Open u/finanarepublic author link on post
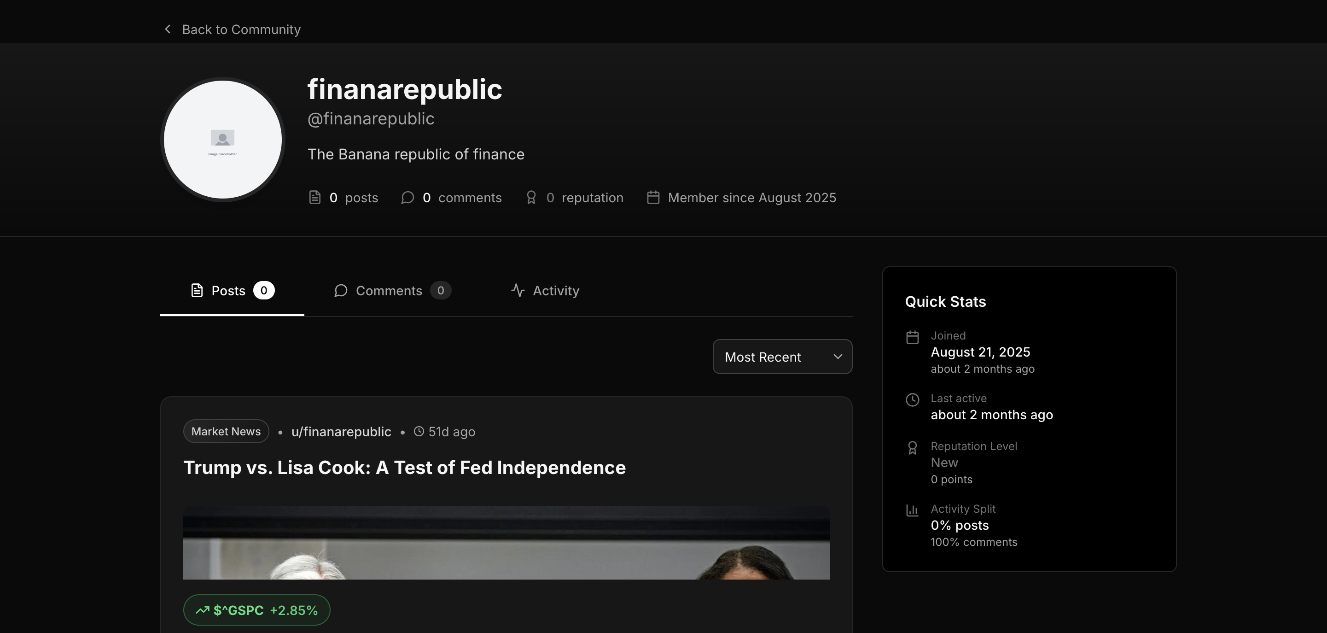1327x633 pixels. click(341, 432)
